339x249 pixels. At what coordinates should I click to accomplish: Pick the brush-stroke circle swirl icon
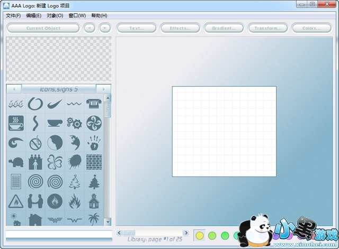[35, 104]
